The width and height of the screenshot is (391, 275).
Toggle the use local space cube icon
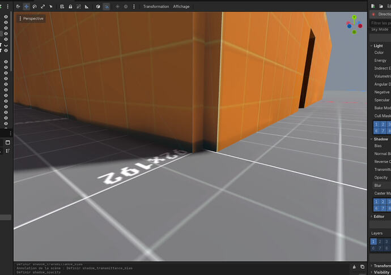(x=98, y=6)
